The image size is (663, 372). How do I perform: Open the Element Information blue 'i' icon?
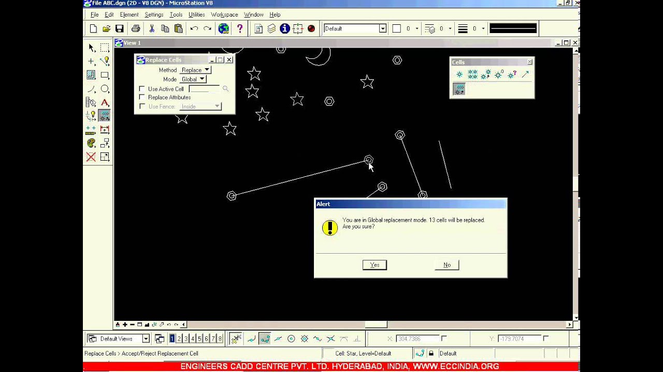click(x=284, y=28)
